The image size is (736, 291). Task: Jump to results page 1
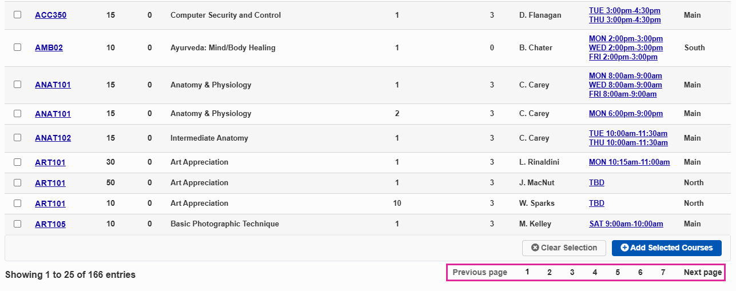click(527, 272)
